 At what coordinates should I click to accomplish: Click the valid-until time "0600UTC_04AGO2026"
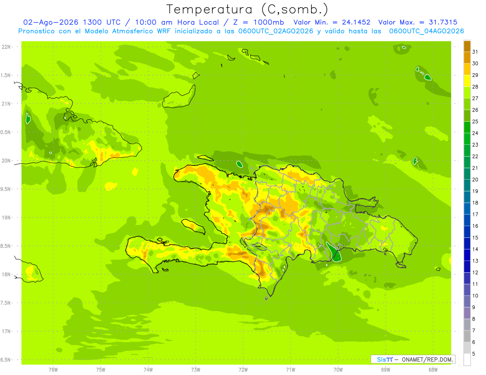(x=426, y=31)
